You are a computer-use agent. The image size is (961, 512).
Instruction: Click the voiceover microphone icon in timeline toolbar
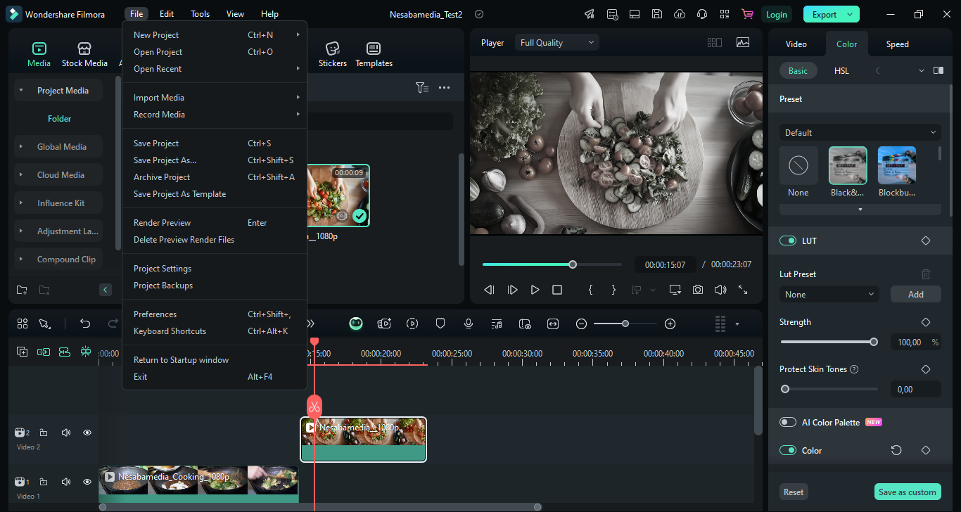point(469,324)
